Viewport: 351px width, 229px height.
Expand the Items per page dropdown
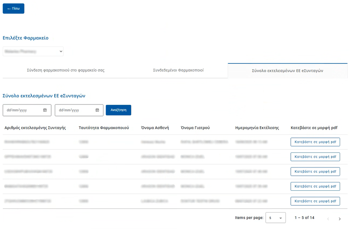[x=276, y=218]
